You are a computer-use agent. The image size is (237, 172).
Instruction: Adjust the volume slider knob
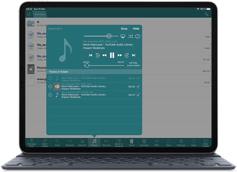[x=109, y=36]
